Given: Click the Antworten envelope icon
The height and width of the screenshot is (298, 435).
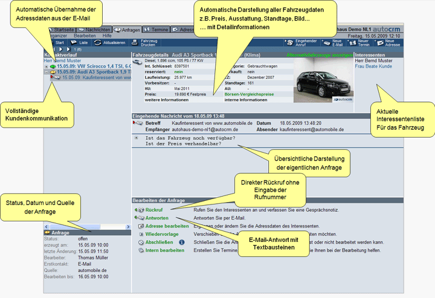Looking at the screenshot, I should click(x=140, y=218).
